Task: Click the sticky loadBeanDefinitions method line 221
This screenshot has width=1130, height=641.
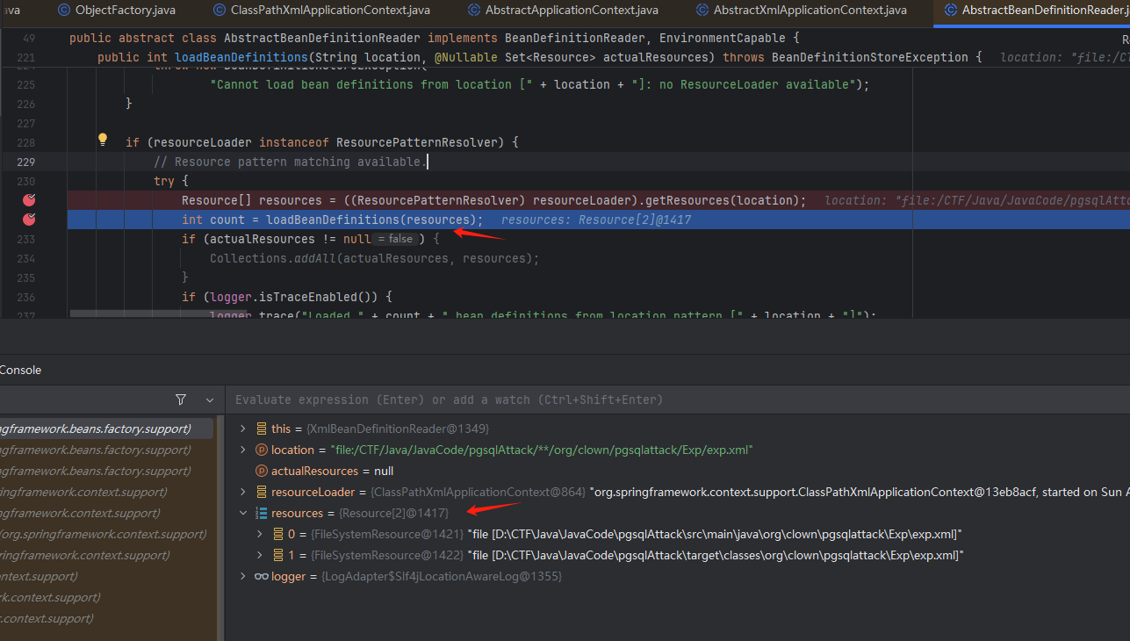Action: (x=539, y=57)
